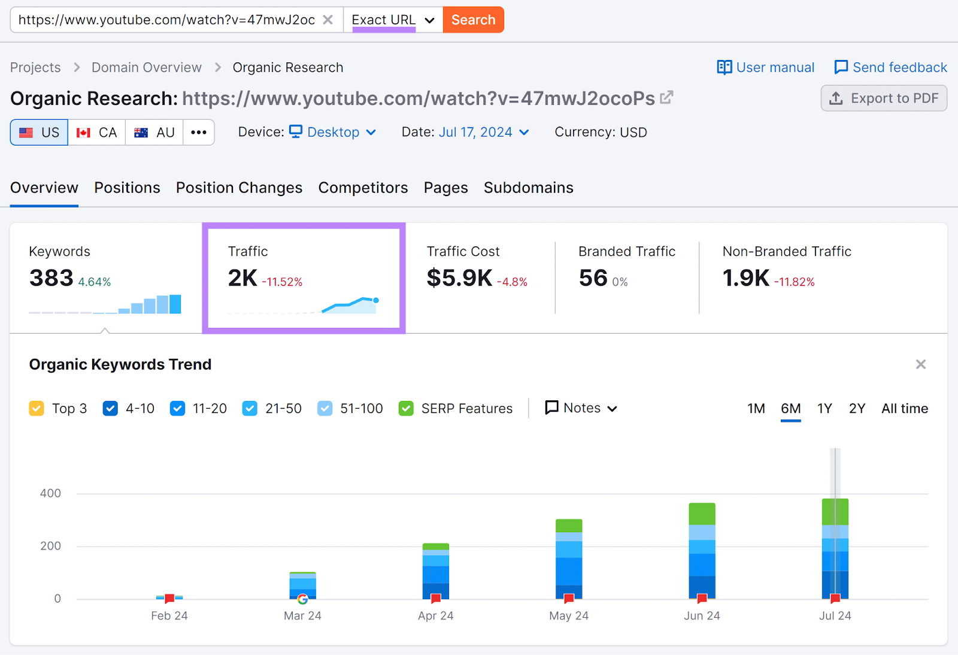Click the Canada flag icon
The image size is (958, 655).
(x=84, y=132)
